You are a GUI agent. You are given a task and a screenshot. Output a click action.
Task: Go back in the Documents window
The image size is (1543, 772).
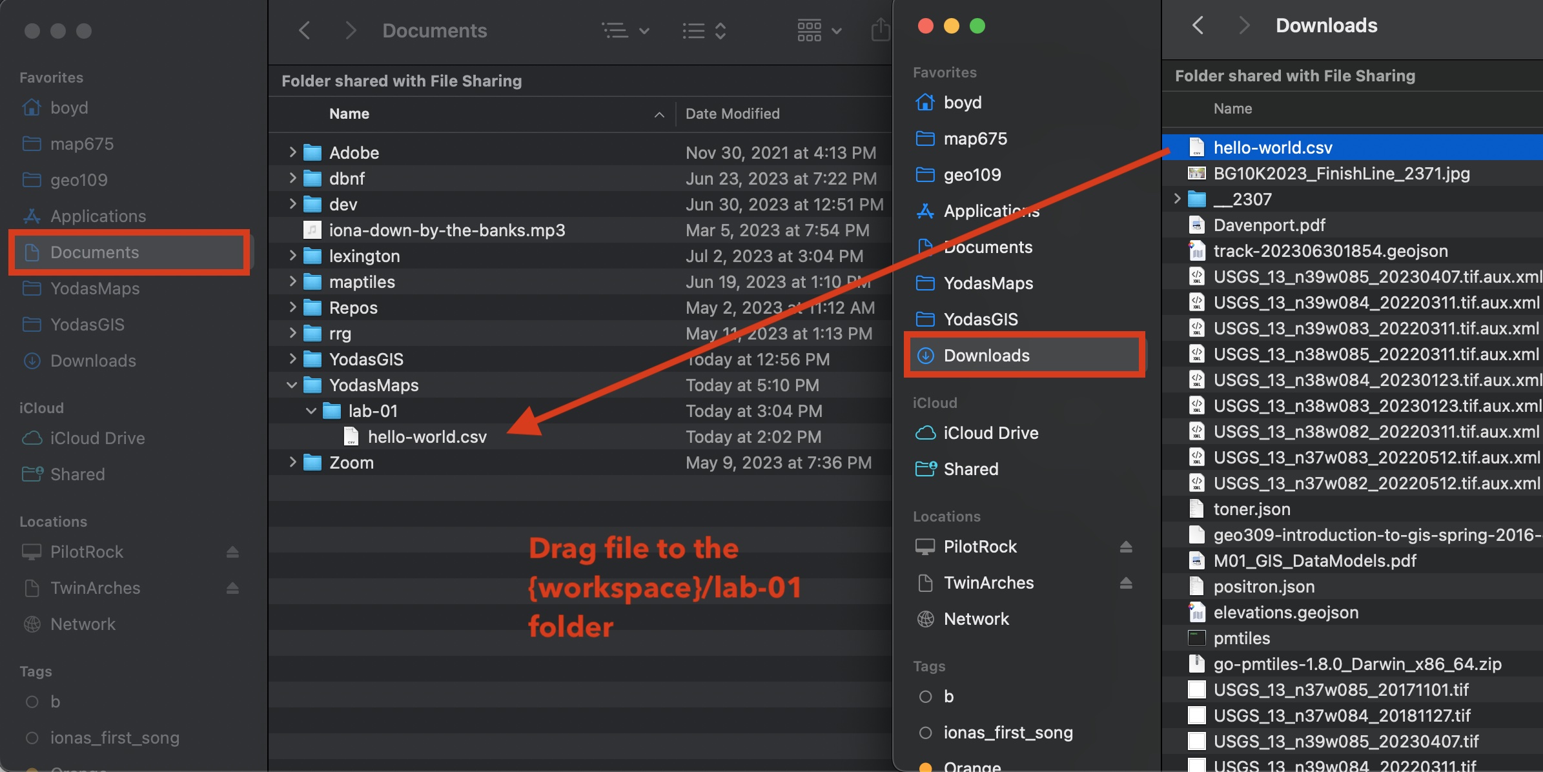pyautogui.click(x=305, y=30)
